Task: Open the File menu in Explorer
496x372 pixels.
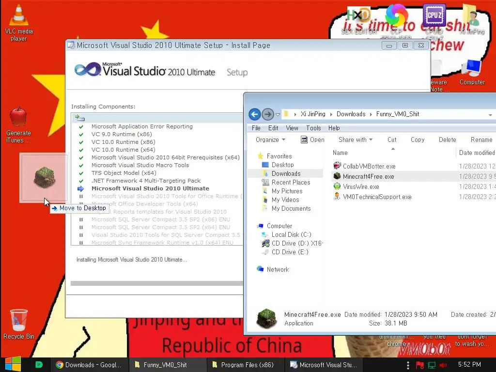Action: pyautogui.click(x=256, y=128)
